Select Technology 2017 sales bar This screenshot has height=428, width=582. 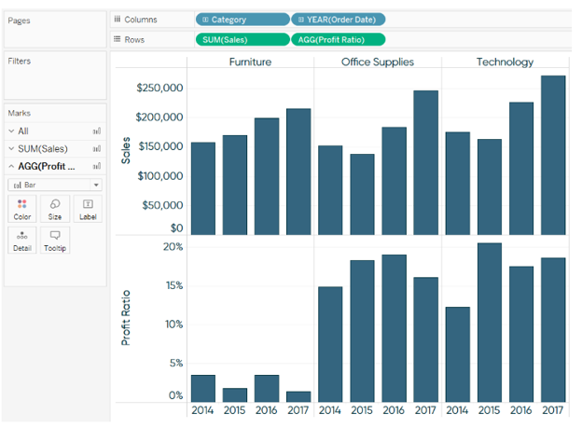tap(553, 155)
